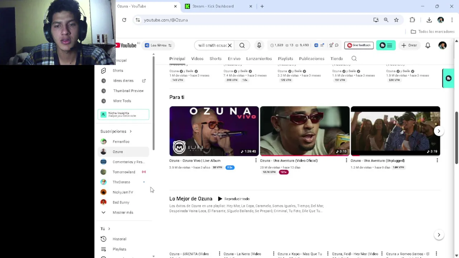The width and height of the screenshot is (459, 258).
Task: Open the Lo Mejor de Ozuna playlist title
Action: tap(191, 199)
